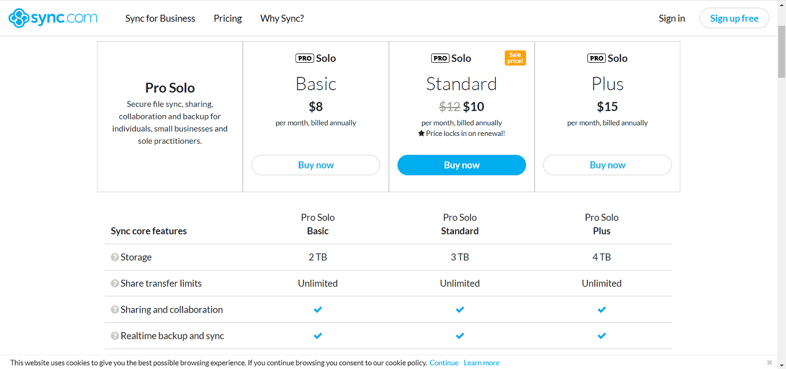The image size is (786, 369).
Task: Buy the Standard plan now
Action: tap(461, 165)
